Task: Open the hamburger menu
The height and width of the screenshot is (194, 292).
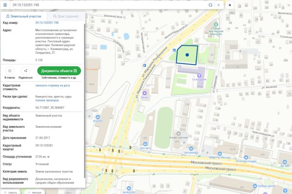Action: 5,4
